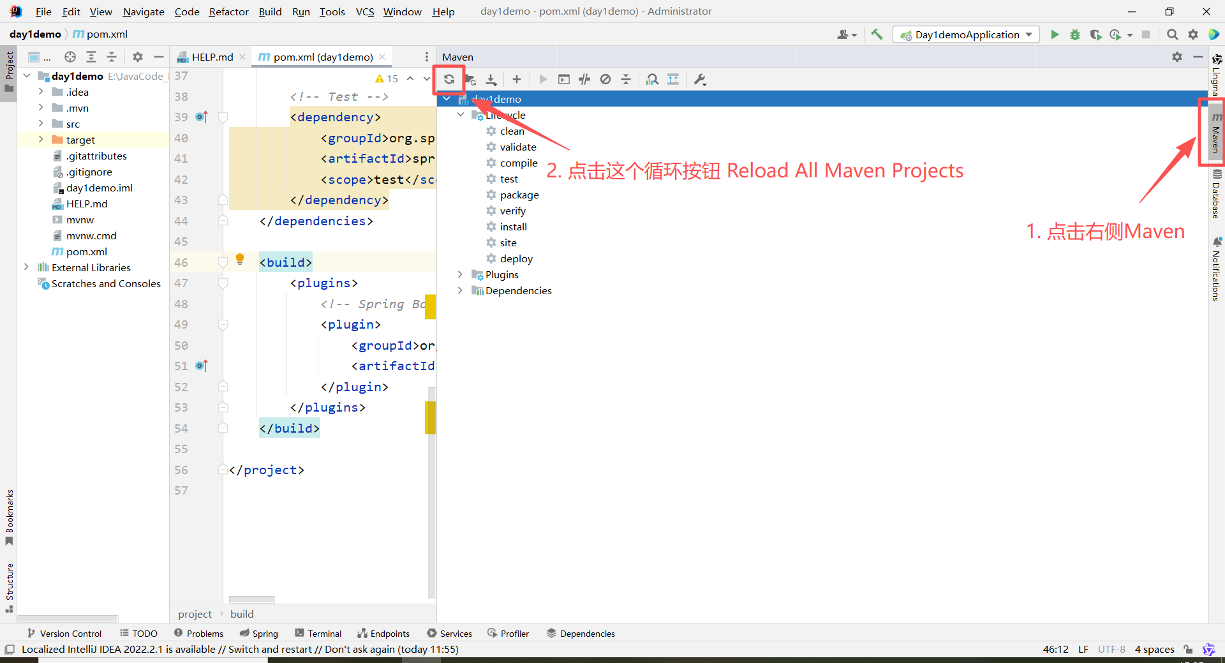Expand the target folder
The image size is (1225, 663).
click(41, 140)
